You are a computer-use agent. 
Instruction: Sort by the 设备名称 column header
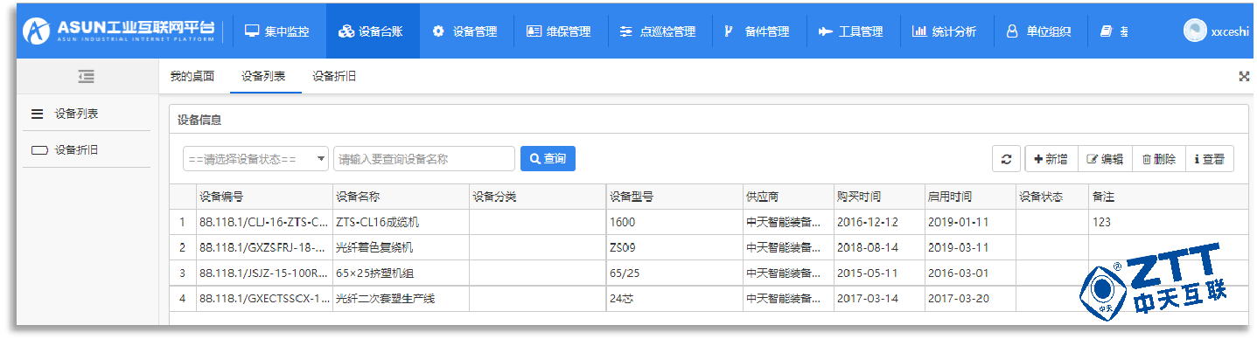point(400,197)
